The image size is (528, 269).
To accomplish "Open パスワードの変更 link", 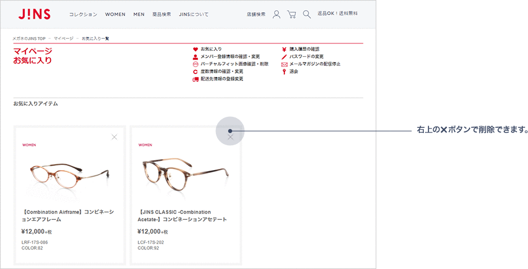I will (306, 57).
